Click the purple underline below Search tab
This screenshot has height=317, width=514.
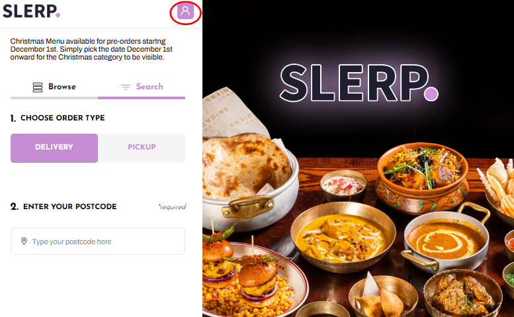[x=142, y=98]
